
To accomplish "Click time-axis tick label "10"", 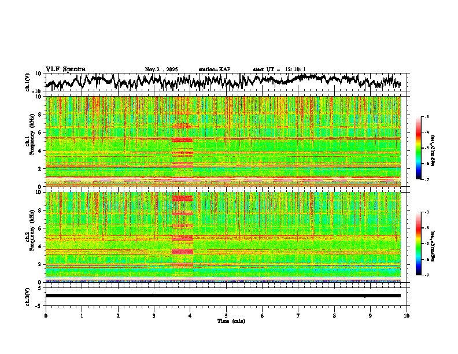I will point(407,316).
